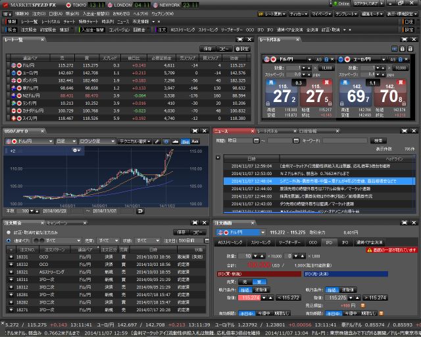The image size is (421, 337).
Task: Click the lock icon on the ドル/円 rate tile header
Action: click(x=326, y=59)
